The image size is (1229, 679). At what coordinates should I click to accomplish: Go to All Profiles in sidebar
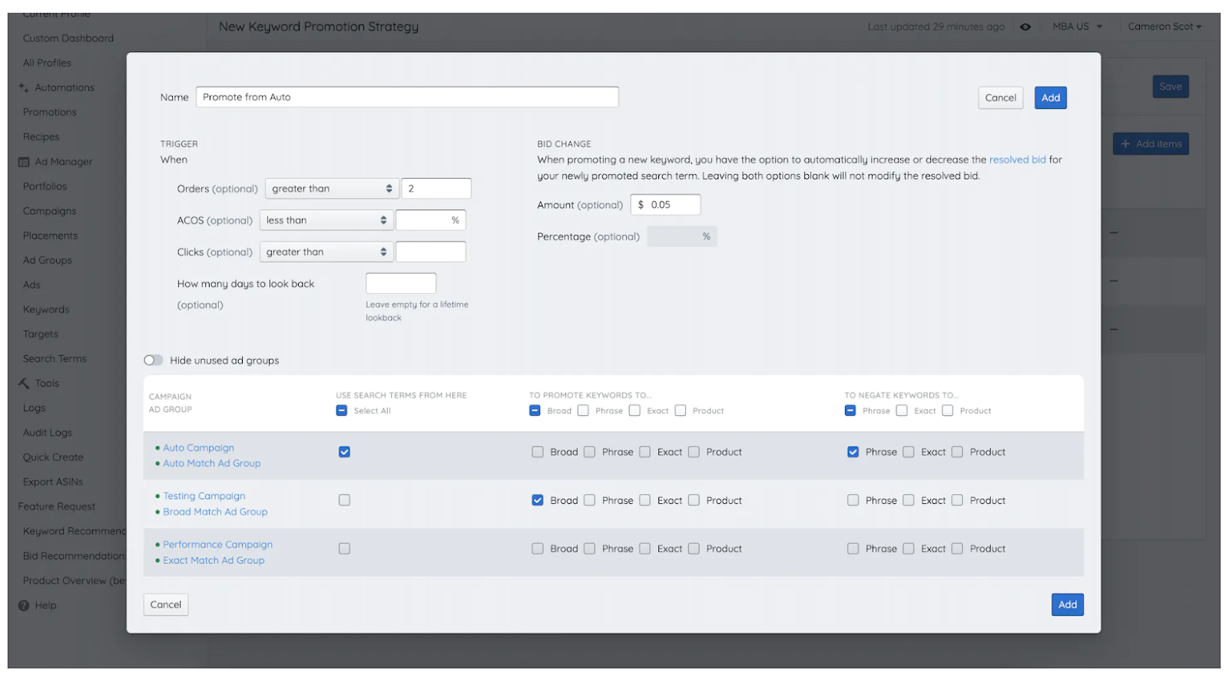[x=47, y=63]
